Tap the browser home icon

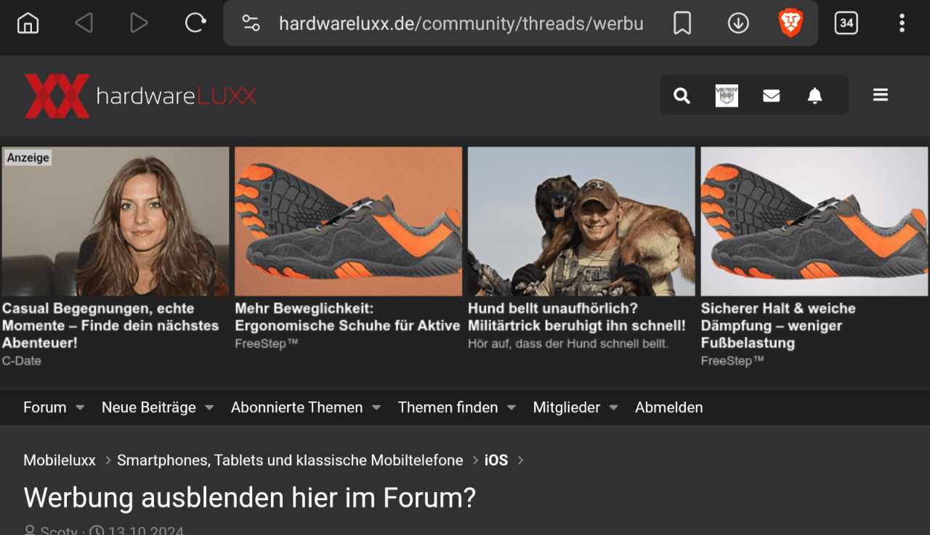coord(28,23)
